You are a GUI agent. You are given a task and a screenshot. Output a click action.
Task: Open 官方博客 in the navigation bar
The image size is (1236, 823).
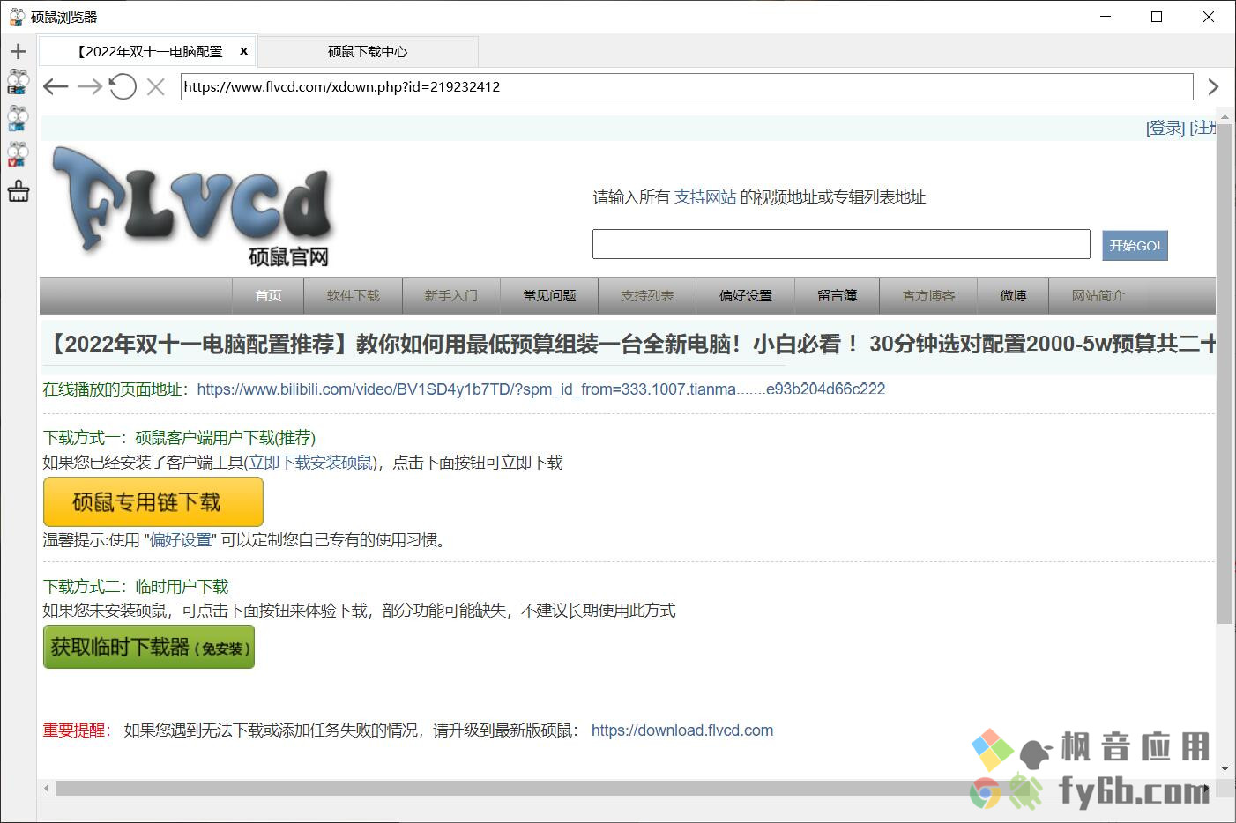pos(928,295)
